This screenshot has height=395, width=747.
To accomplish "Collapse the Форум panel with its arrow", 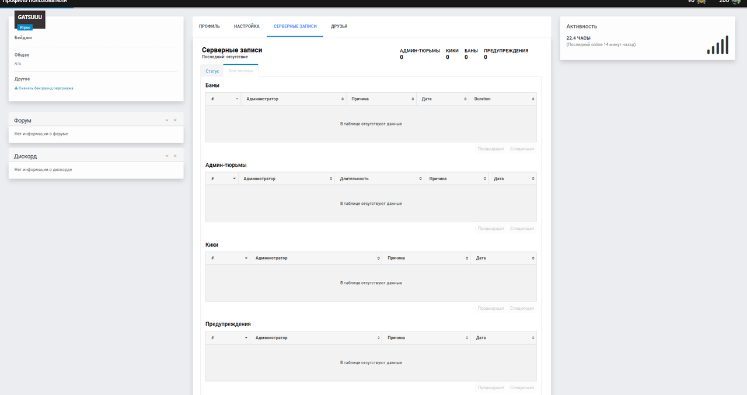I will [x=166, y=120].
